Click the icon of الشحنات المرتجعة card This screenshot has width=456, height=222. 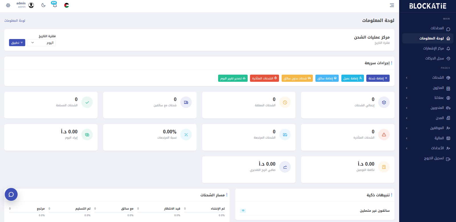(285, 135)
